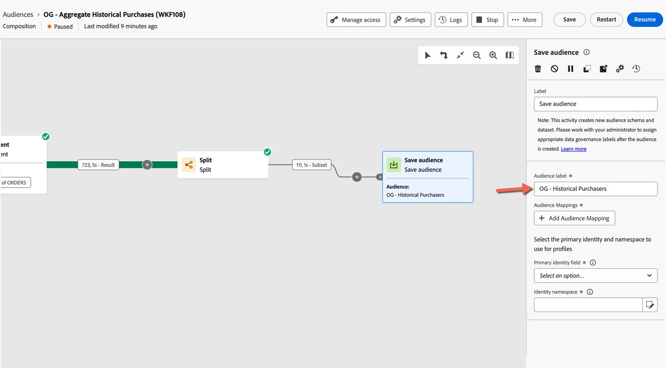Select the pointer selection tool
This screenshot has width=666, height=368.
428,55
